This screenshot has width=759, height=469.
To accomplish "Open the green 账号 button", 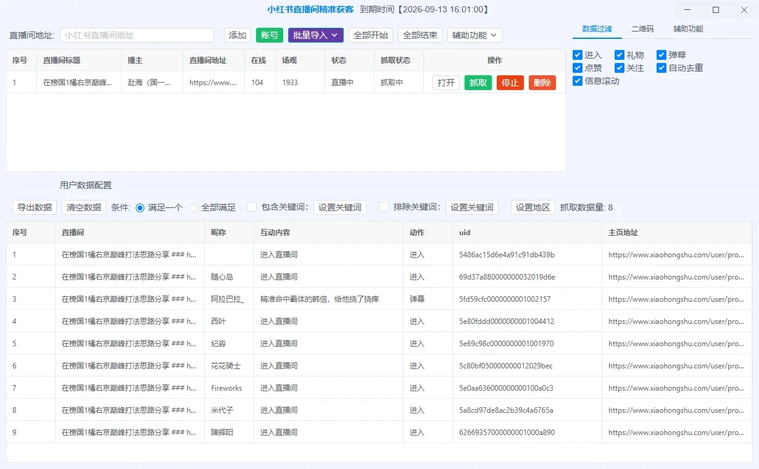I will click(270, 35).
